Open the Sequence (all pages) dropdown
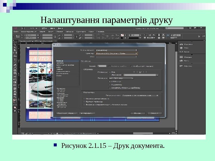The height and width of the screenshot is (161, 215). [121, 78]
